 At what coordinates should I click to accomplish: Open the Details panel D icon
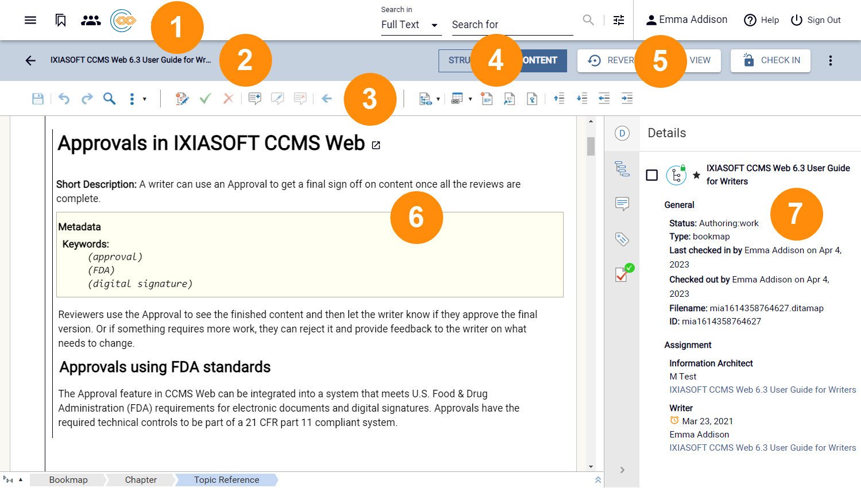[622, 133]
